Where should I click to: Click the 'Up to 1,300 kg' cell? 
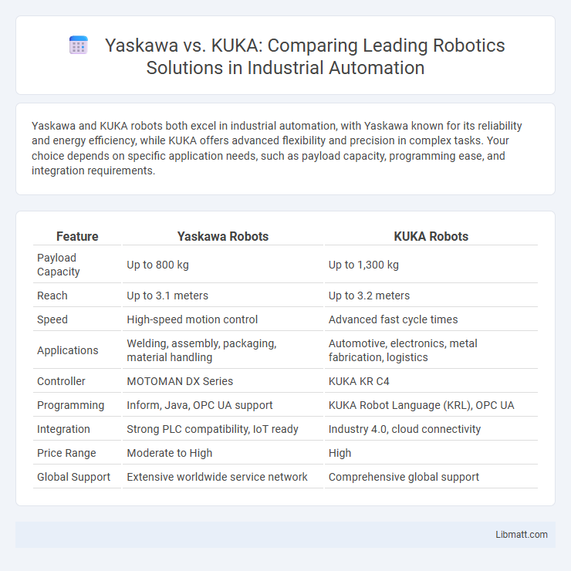(431, 265)
